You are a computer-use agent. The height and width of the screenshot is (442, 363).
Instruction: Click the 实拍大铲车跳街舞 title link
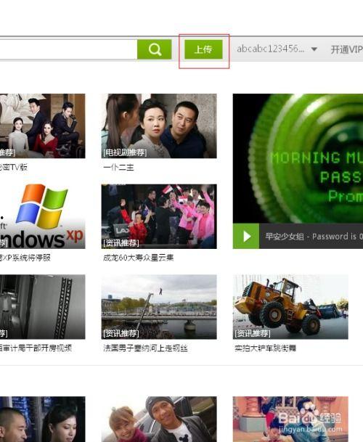pyautogui.click(x=266, y=348)
